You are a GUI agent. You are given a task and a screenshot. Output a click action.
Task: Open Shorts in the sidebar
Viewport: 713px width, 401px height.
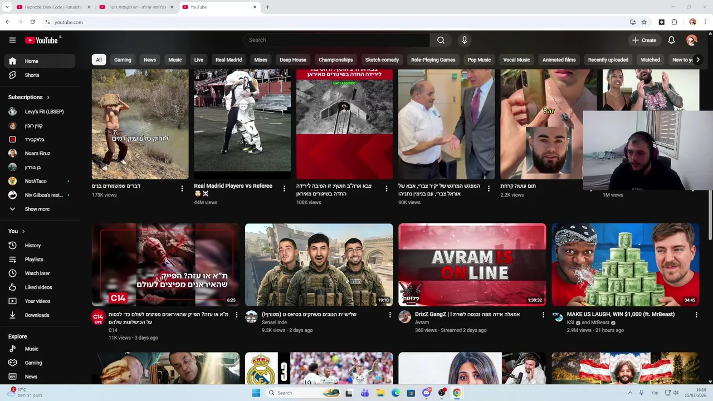point(40,75)
